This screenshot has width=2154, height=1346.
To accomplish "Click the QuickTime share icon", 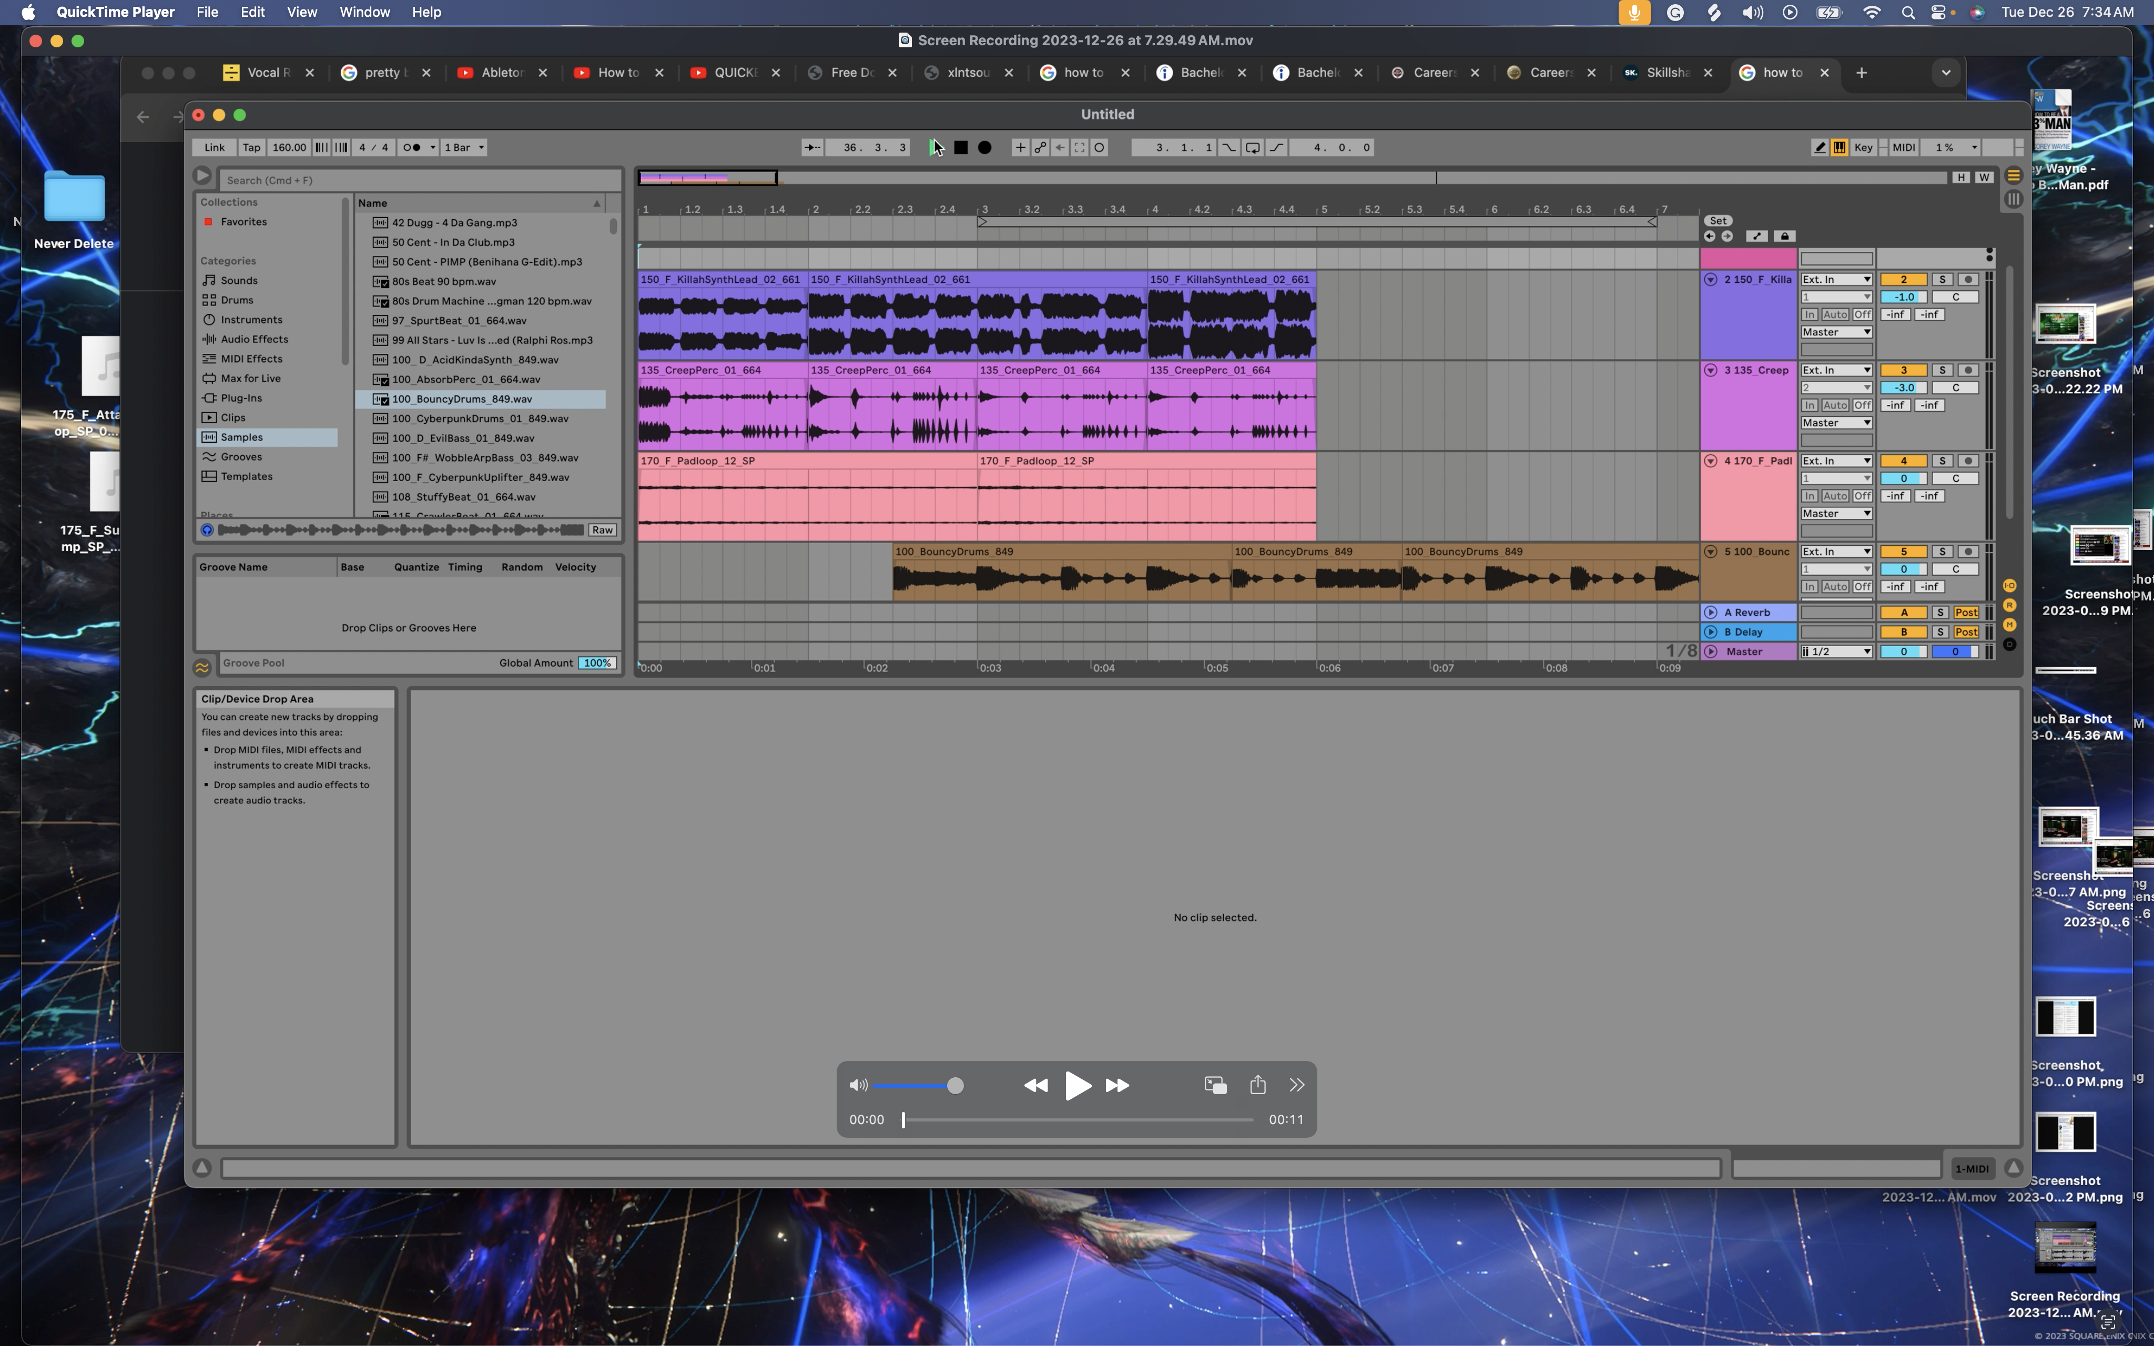I will tap(1258, 1084).
